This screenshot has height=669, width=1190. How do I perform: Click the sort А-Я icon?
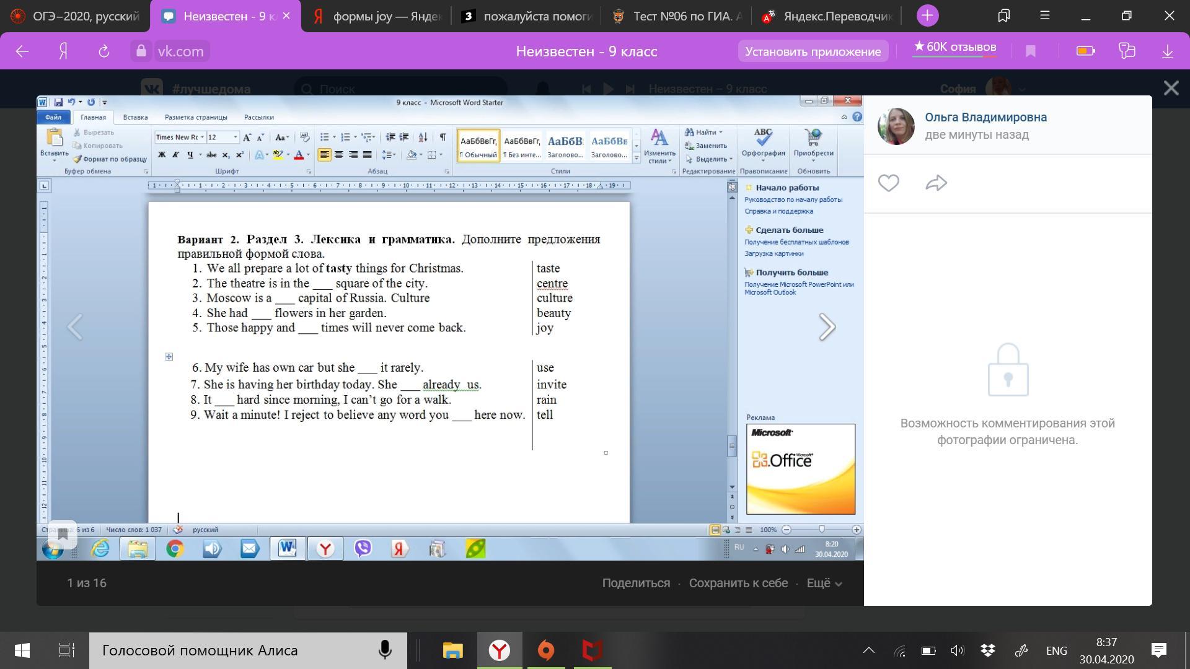[423, 137]
